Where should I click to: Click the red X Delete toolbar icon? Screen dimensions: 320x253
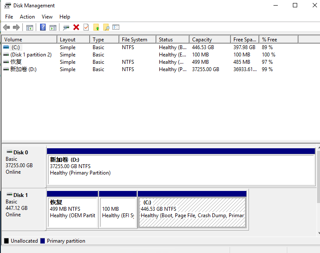[x=76, y=28]
